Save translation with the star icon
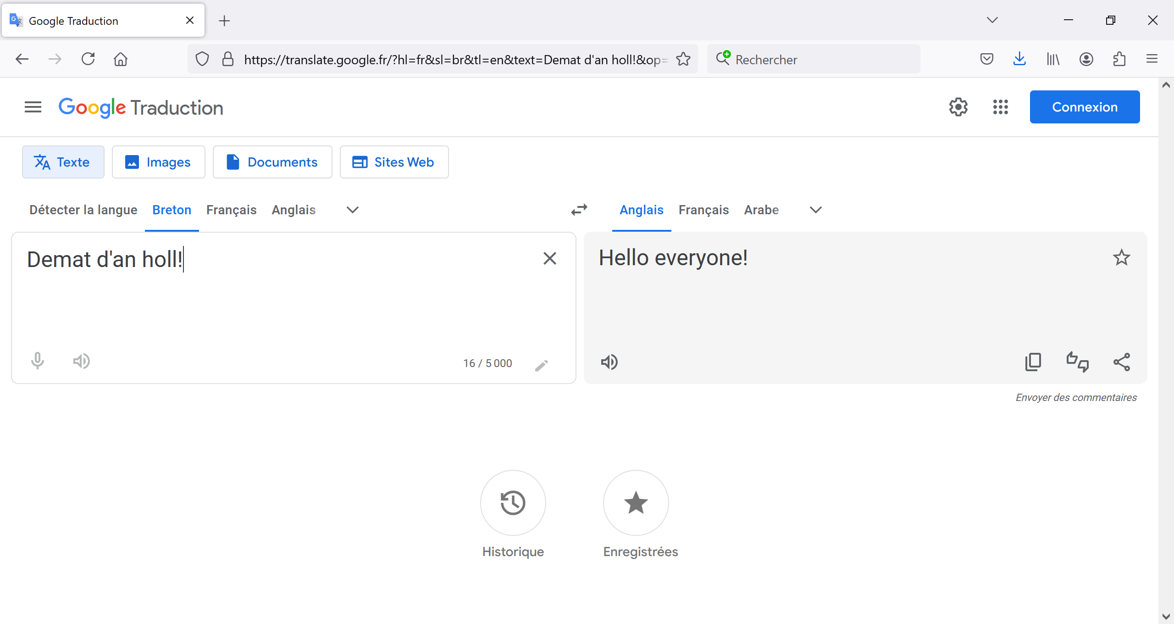 (x=1122, y=258)
